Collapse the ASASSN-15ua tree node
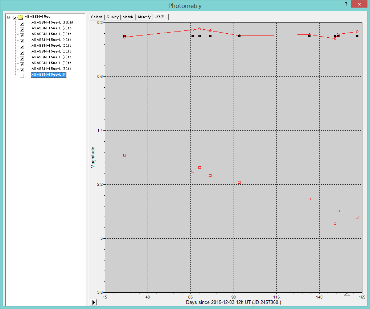Image resolution: width=370 pixels, height=309 pixels. point(8,17)
